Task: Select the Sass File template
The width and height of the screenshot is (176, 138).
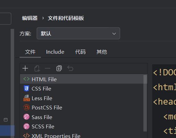Action: pos(81,117)
